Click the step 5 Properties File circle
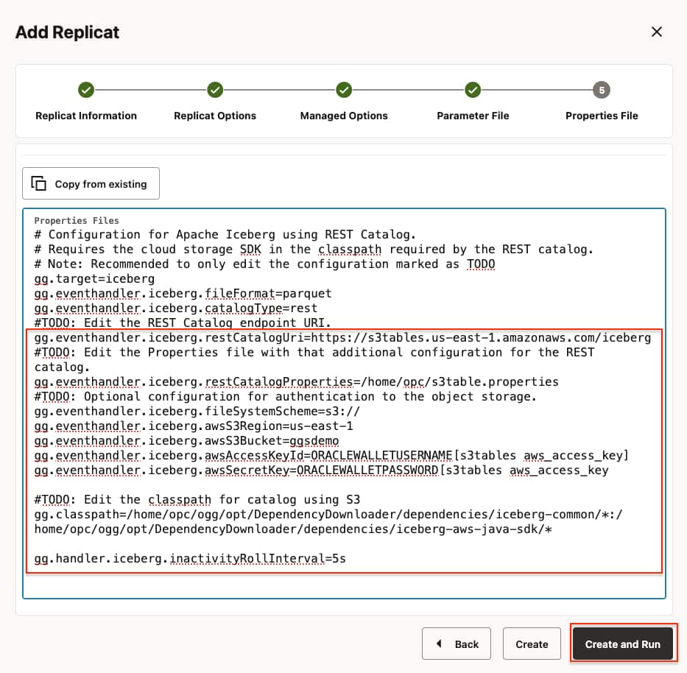This screenshot has height=673, width=687. pos(602,90)
